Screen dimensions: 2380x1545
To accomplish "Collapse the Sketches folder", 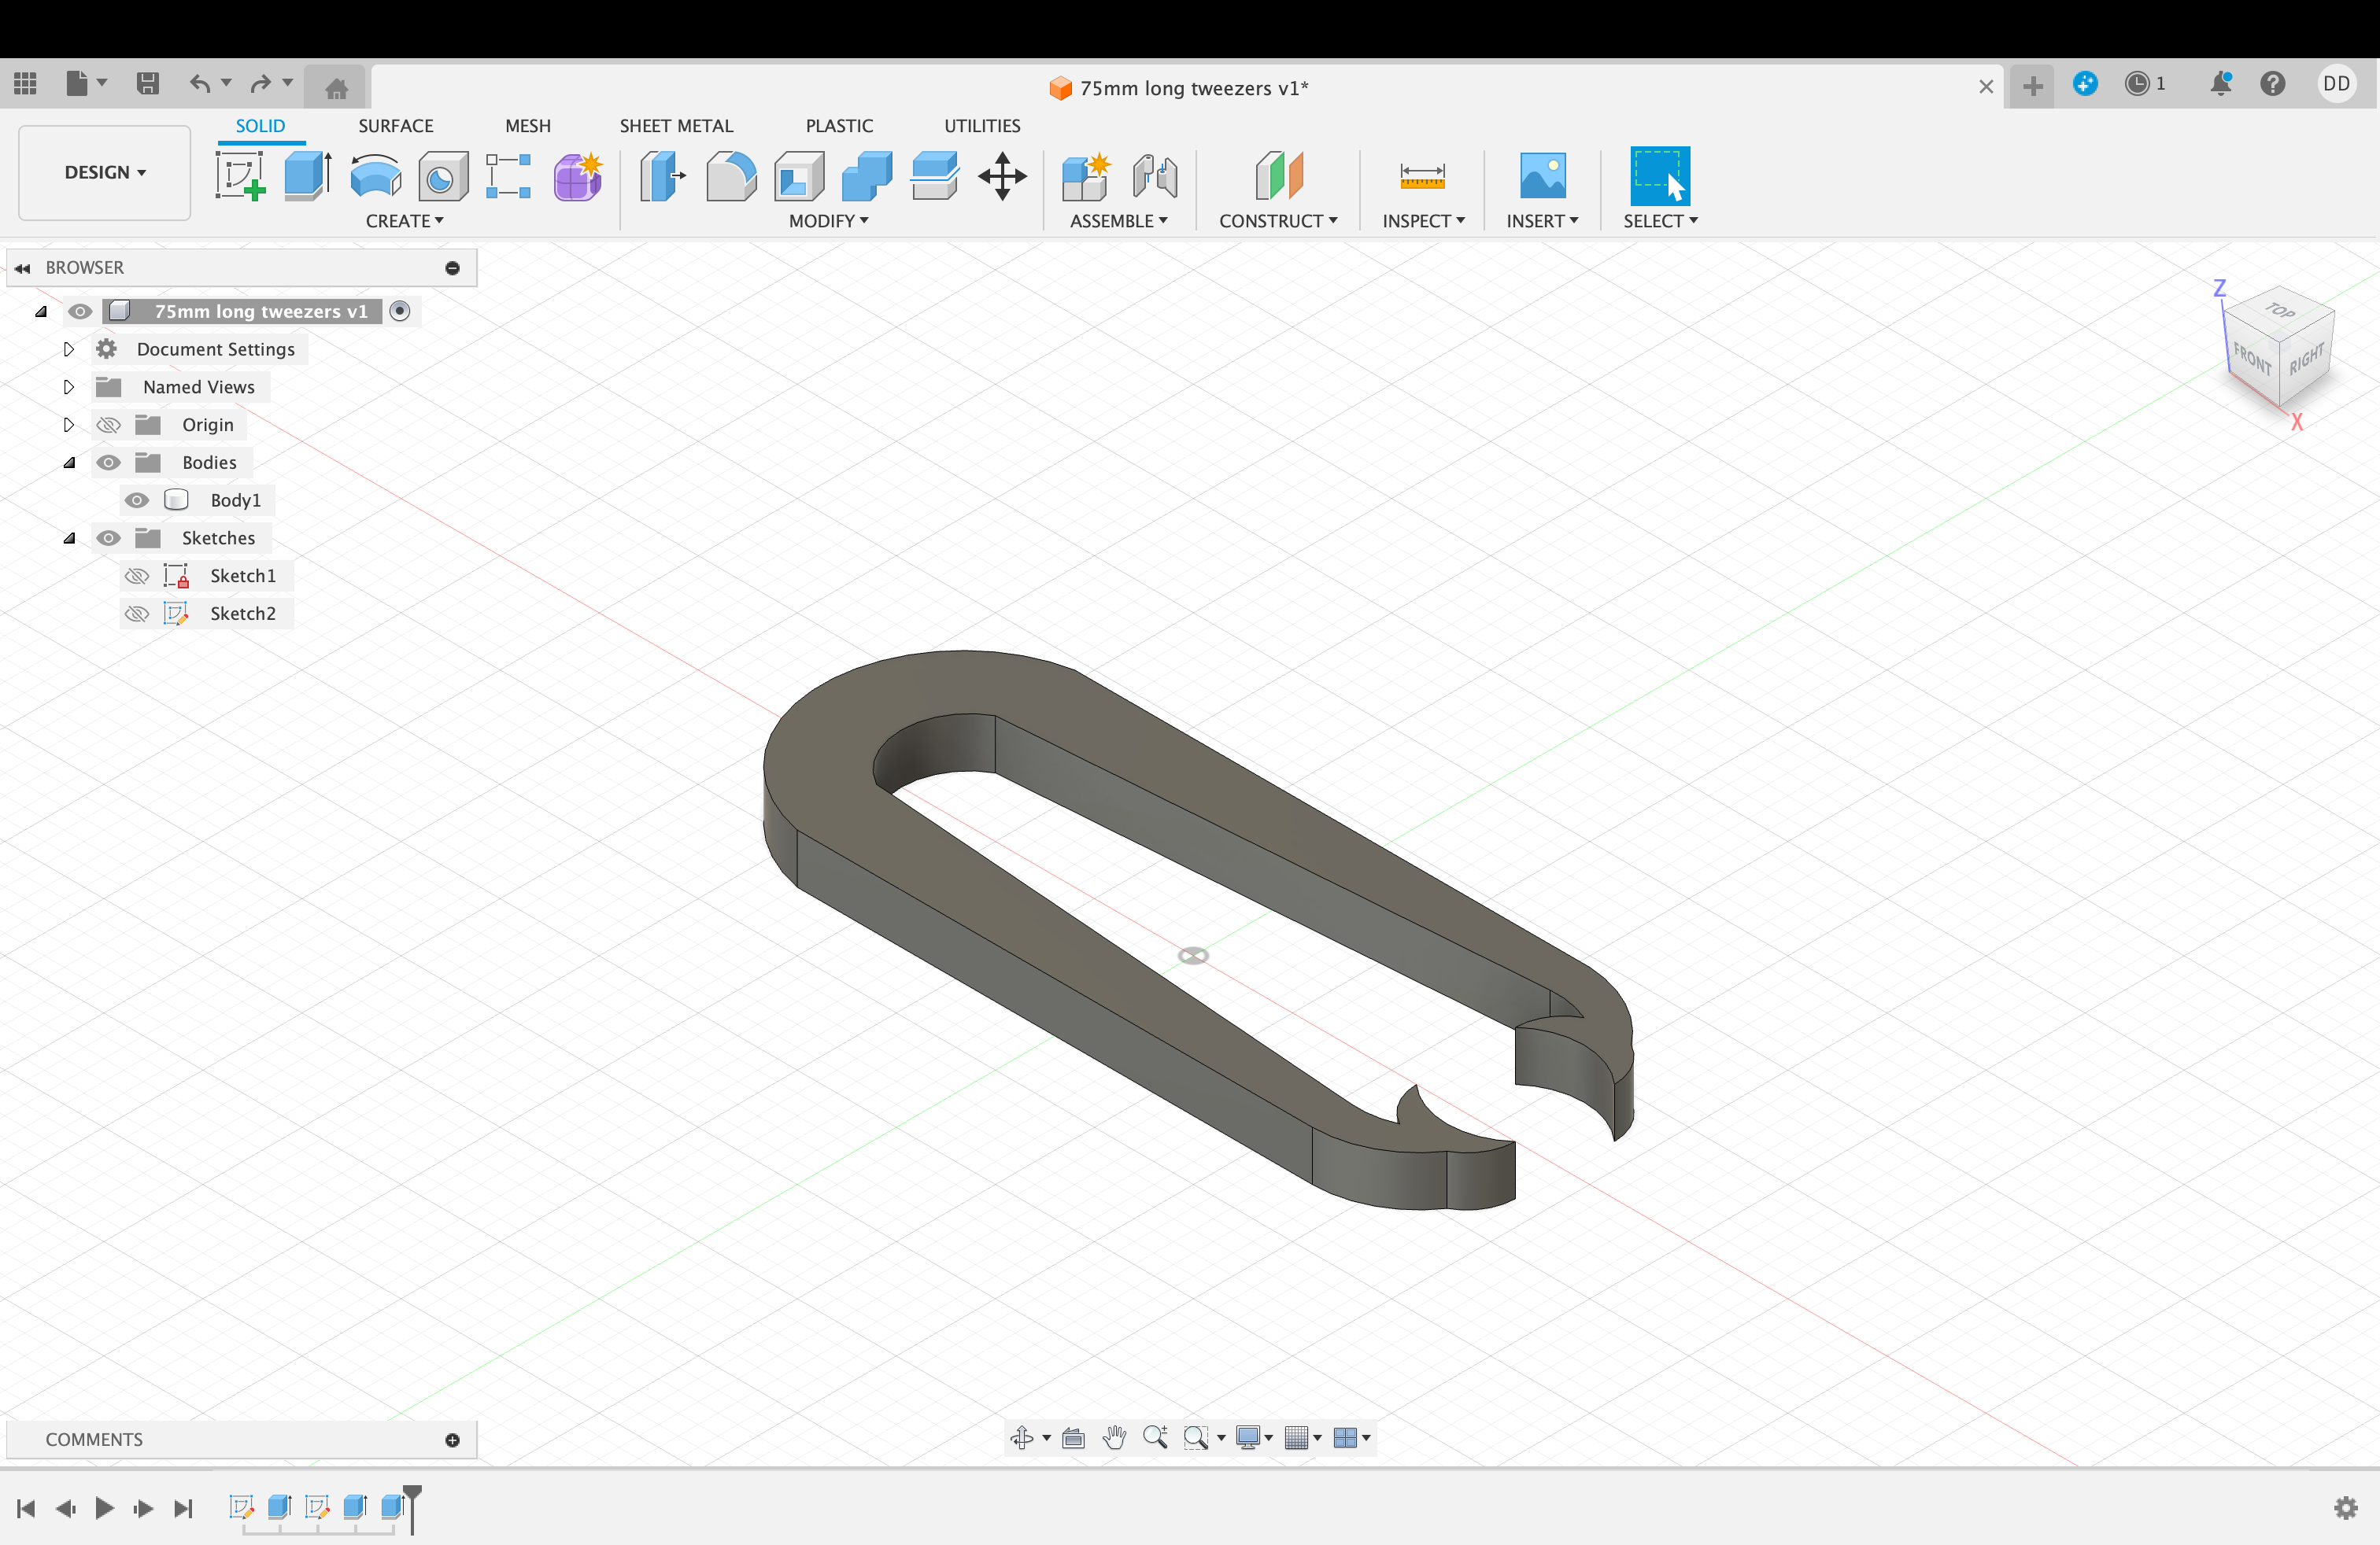I will 69,537.
